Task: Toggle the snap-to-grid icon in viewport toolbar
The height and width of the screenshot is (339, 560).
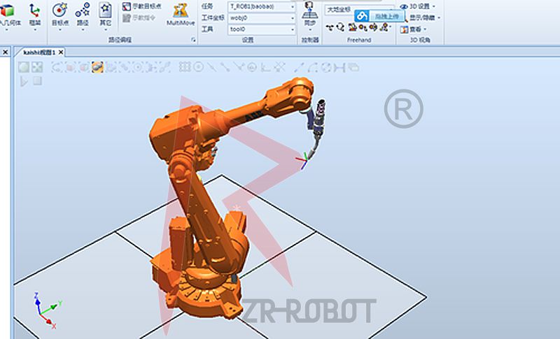Action: [185, 67]
